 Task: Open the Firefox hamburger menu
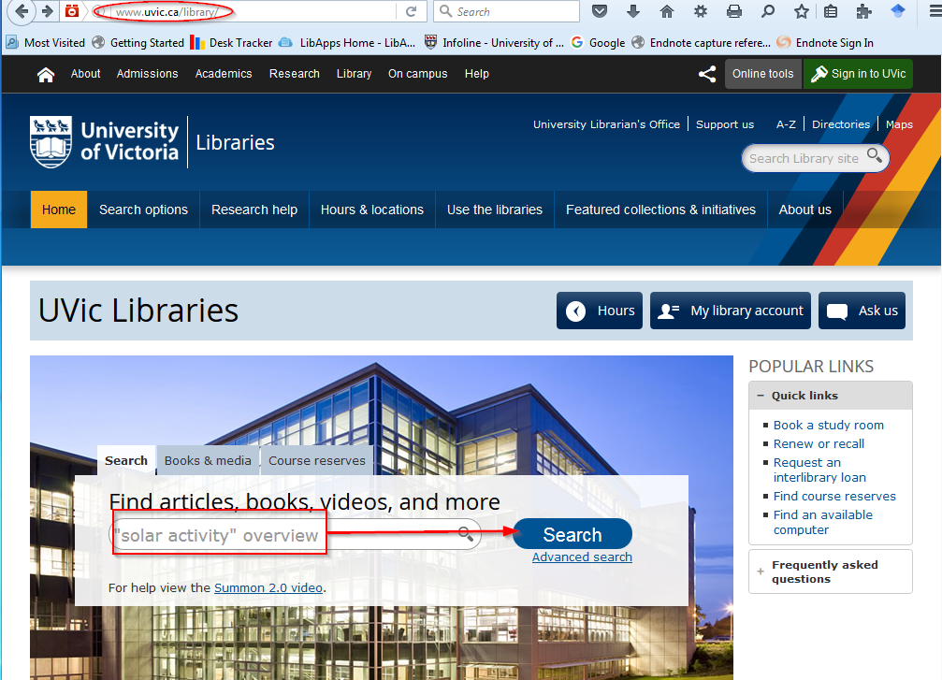[935, 11]
